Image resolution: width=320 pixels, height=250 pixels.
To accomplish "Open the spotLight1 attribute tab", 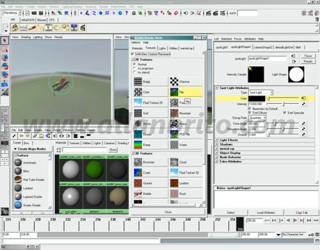I will [x=222, y=47].
